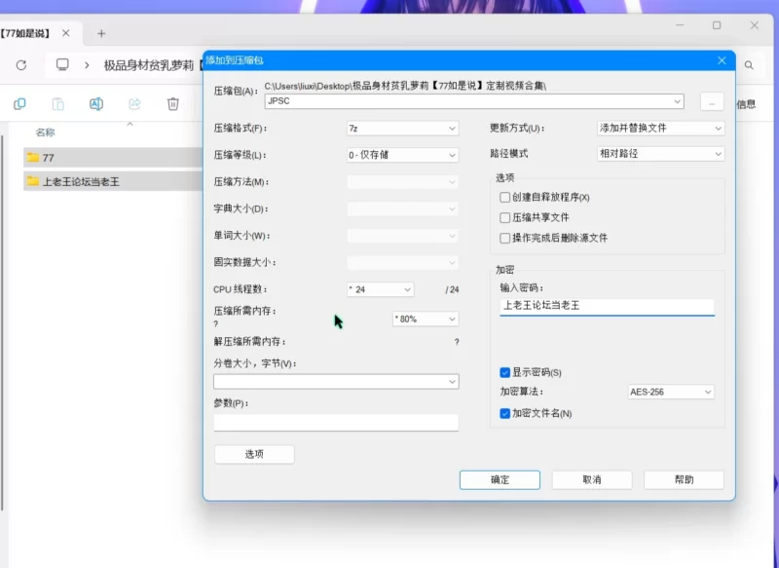
Task: Close the current Explorer tab
Action: pos(65,33)
